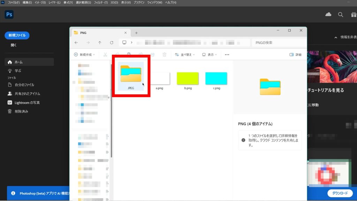Click the This PC monitor icon in address bar

[124, 42]
